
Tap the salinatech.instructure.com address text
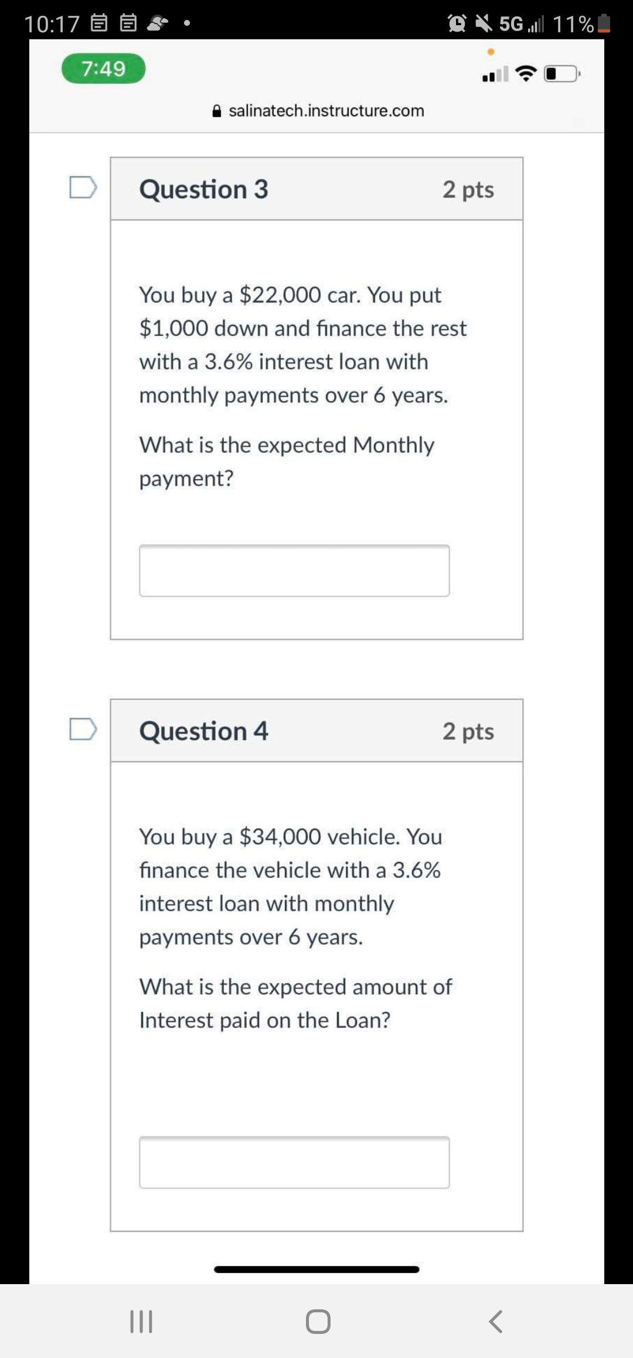[x=326, y=111]
